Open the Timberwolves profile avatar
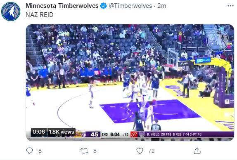Image resolution: width=237 pixels, height=160 pixels. coord(11,12)
